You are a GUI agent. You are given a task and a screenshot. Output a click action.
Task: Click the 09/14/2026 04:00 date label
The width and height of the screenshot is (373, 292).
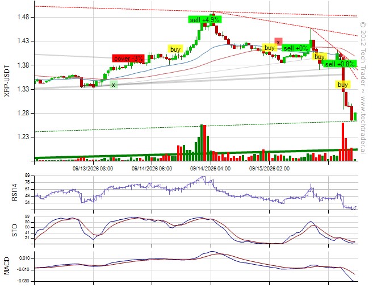click(210, 169)
